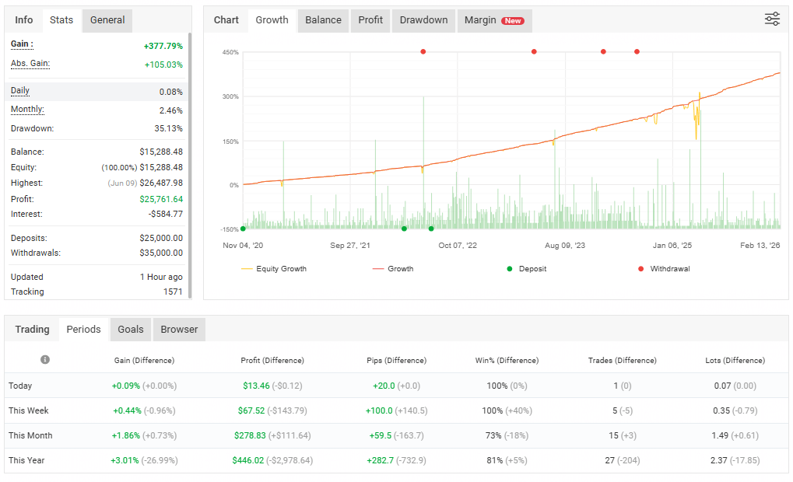The width and height of the screenshot is (793, 482).
Task: Click the underlined Monthly label
Action: [27, 110]
